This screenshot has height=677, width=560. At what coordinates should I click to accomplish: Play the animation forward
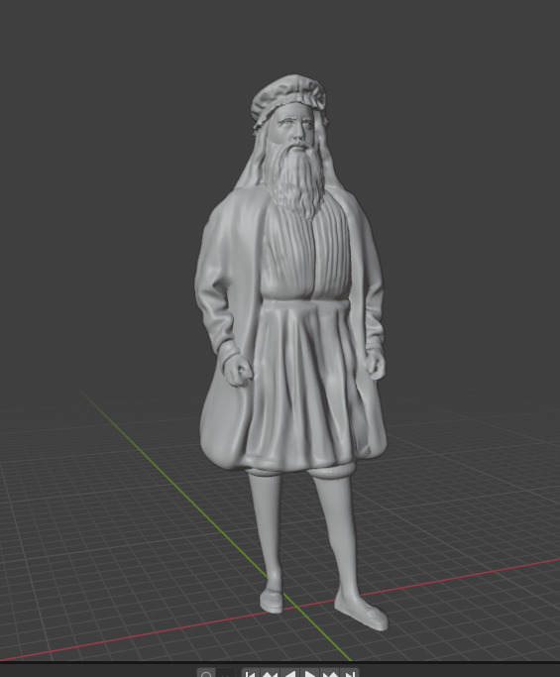click(x=309, y=673)
